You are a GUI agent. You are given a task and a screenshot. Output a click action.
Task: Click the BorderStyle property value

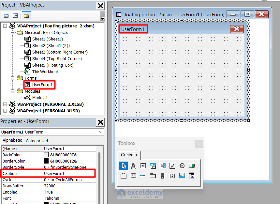click(69, 167)
